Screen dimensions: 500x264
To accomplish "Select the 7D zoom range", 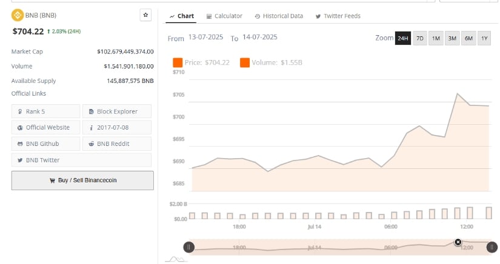I will (420, 38).
